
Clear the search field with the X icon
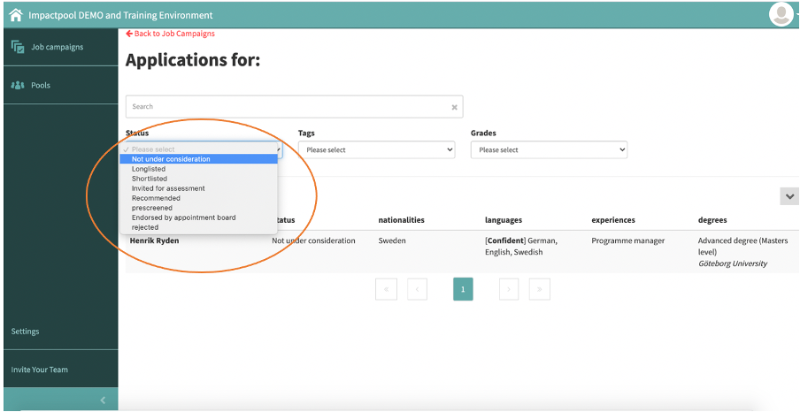pyautogui.click(x=454, y=107)
